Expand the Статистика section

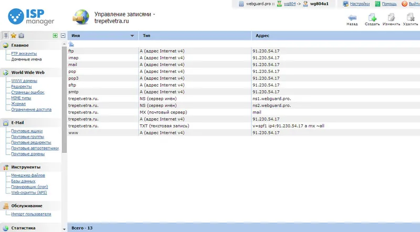[x=23, y=228]
